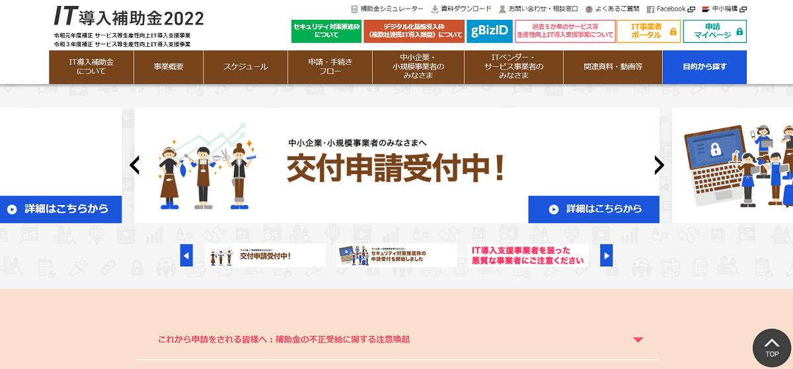Open よくあるご質問 link
The width and height of the screenshot is (793, 369).
click(x=612, y=9)
